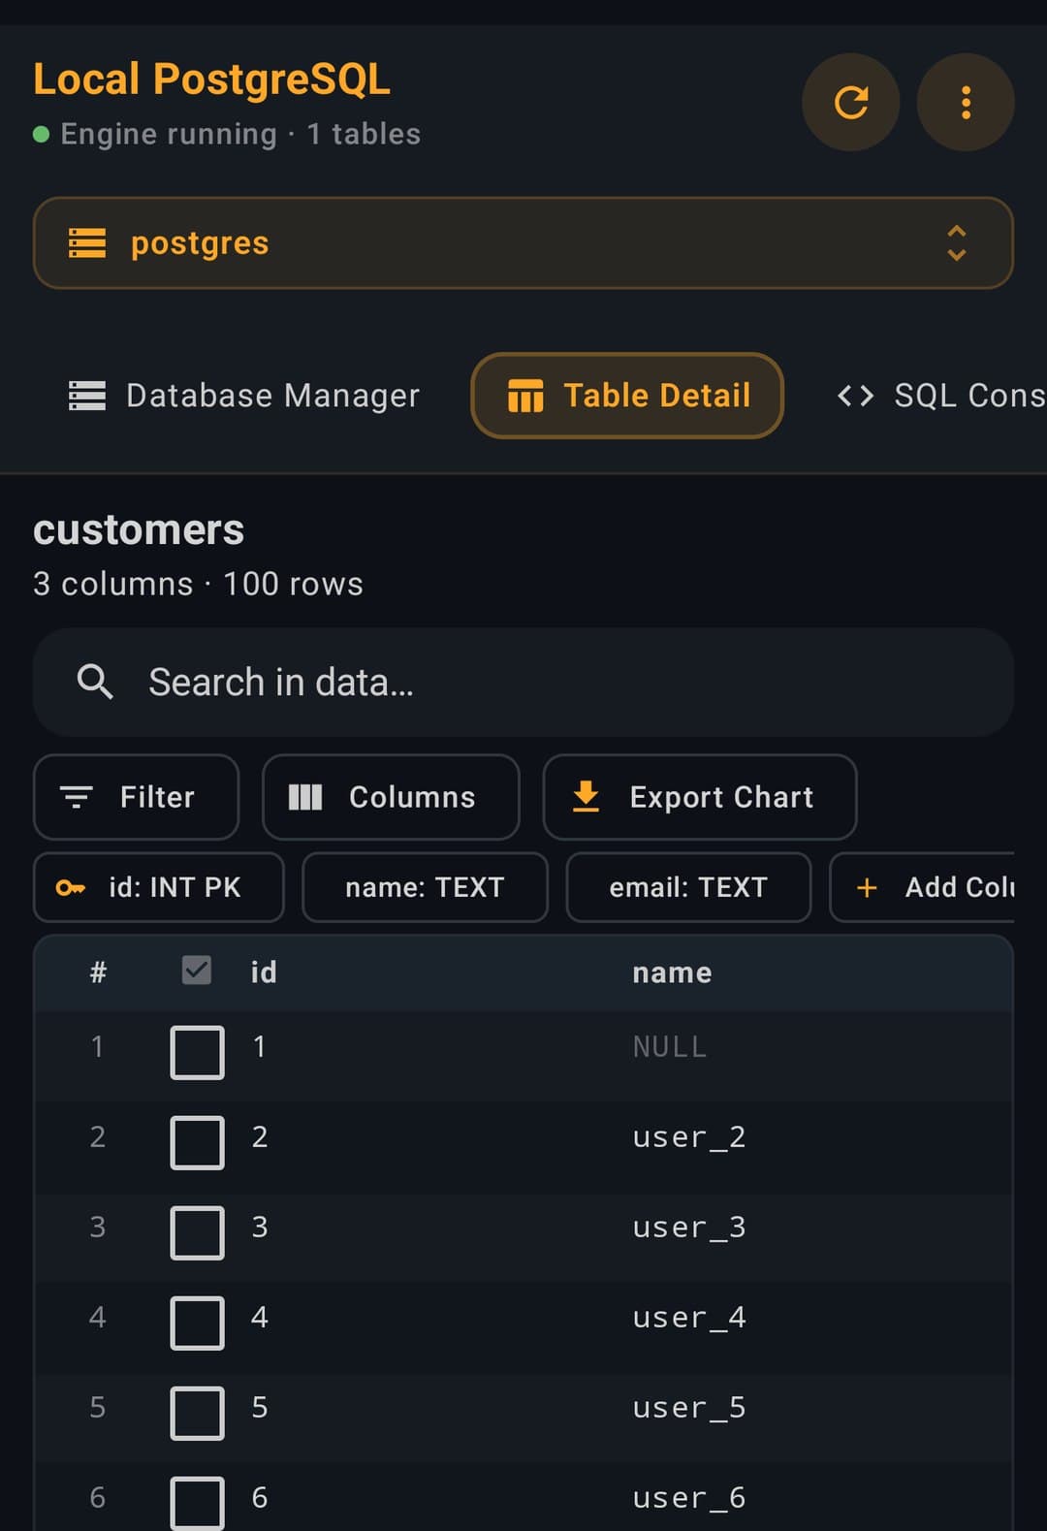Click the database stack icon beside postgres
1047x1531 pixels.
pyautogui.click(x=87, y=242)
